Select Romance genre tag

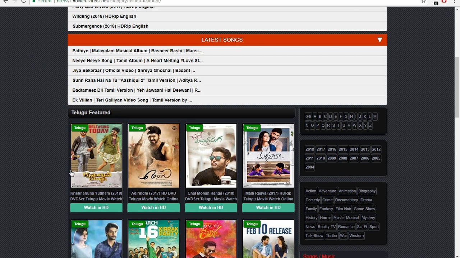(x=346, y=227)
